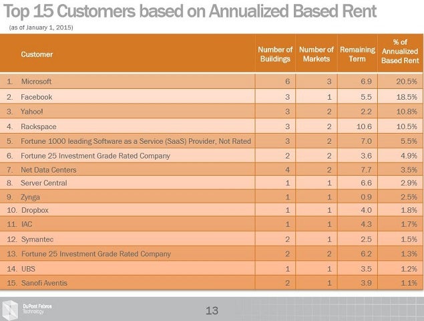Click Sanofi Aventis' remaining term 3.9
The width and height of the screenshot is (424, 321).
(x=366, y=283)
